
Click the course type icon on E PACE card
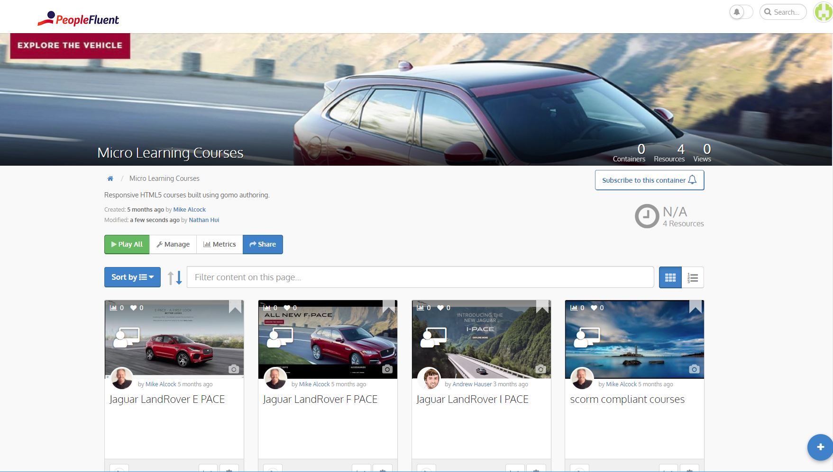click(x=126, y=337)
